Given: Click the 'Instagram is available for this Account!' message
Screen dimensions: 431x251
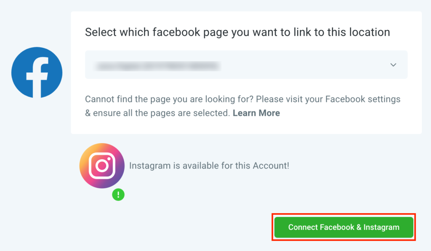Looking at the screenshot, I should [x=209, y=166].
